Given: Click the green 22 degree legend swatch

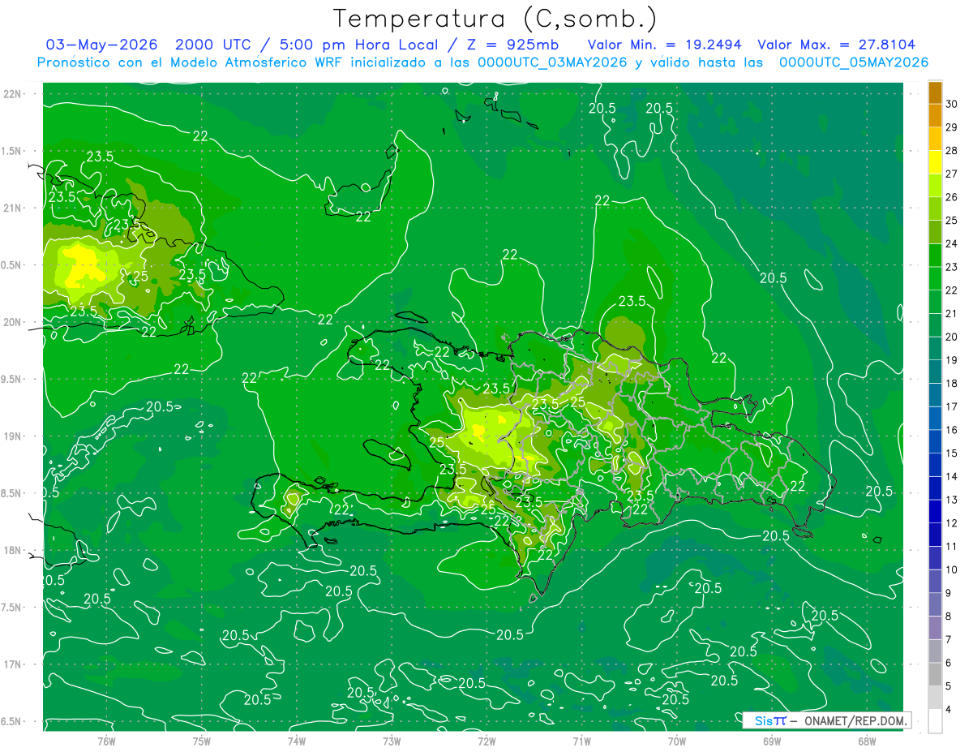Looking at the screenshot, I should 935,278.
